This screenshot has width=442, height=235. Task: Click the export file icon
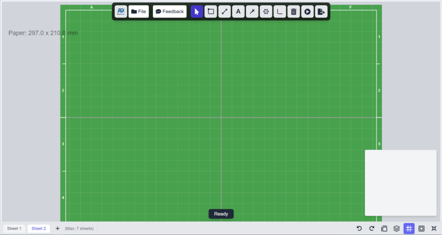click(x=321, y=12)
